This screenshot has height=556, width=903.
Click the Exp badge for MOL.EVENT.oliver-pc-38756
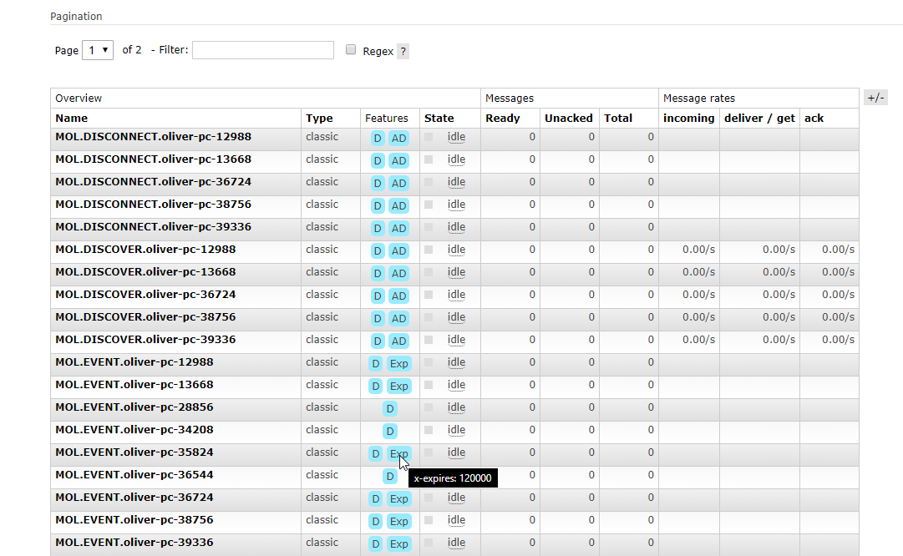click(x=398, y=521)
